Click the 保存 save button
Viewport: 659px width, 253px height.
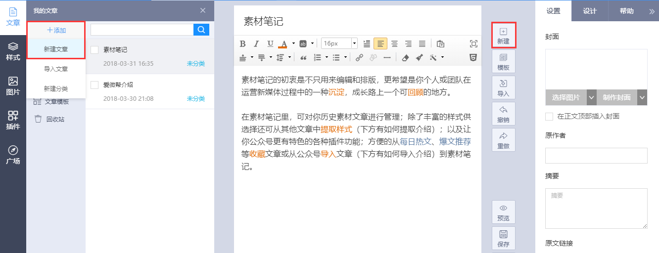[503, 238]
